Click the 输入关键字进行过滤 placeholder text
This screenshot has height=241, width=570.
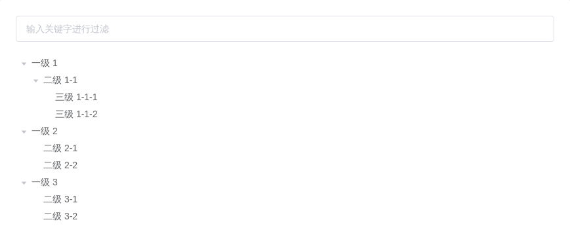[x=68, y=29]
